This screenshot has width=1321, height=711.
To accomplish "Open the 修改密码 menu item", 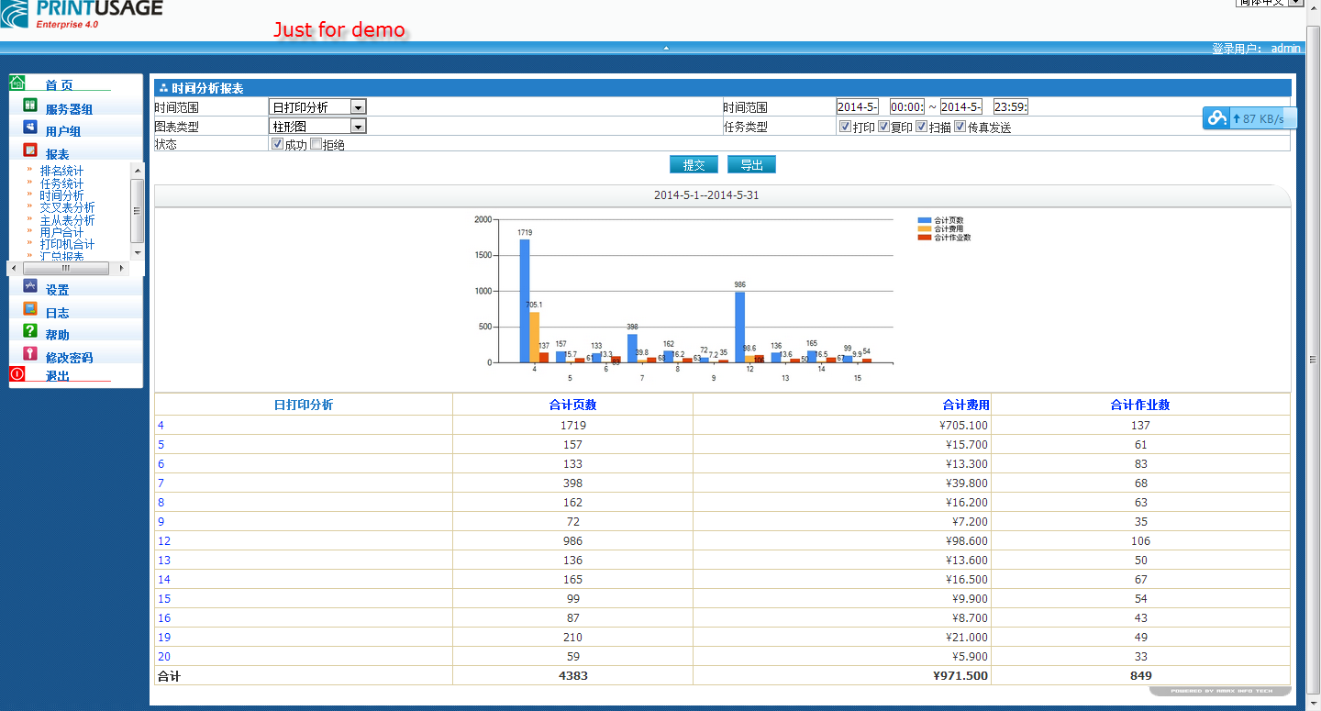I will [x=69, y=358].
